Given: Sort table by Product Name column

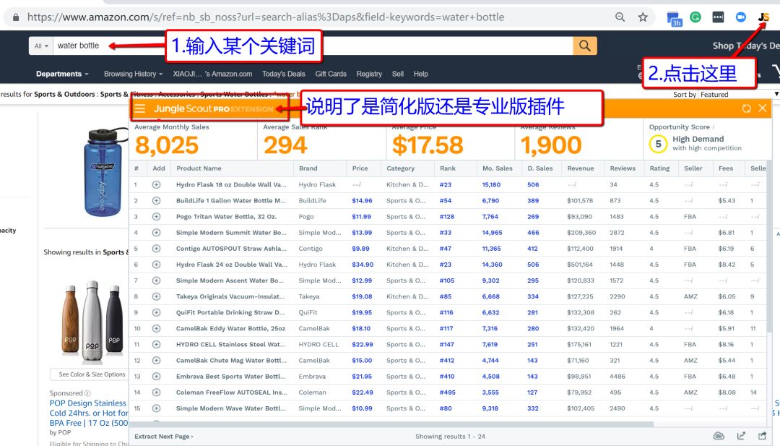Looking at the screenshot, I should coord(199,168).
